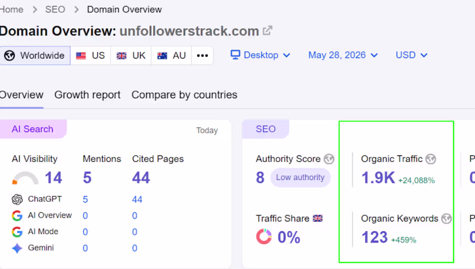Click globe icon next to Authority Score
Viewport: 475px width, 269px height.
(329, 159)
